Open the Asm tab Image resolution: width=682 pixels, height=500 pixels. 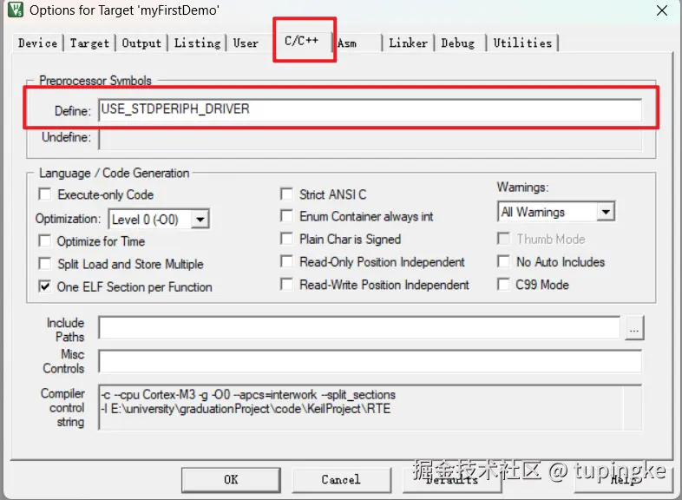point(347,43)
